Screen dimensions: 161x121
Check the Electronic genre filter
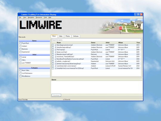pyautogui.click(x=21, y=49)
